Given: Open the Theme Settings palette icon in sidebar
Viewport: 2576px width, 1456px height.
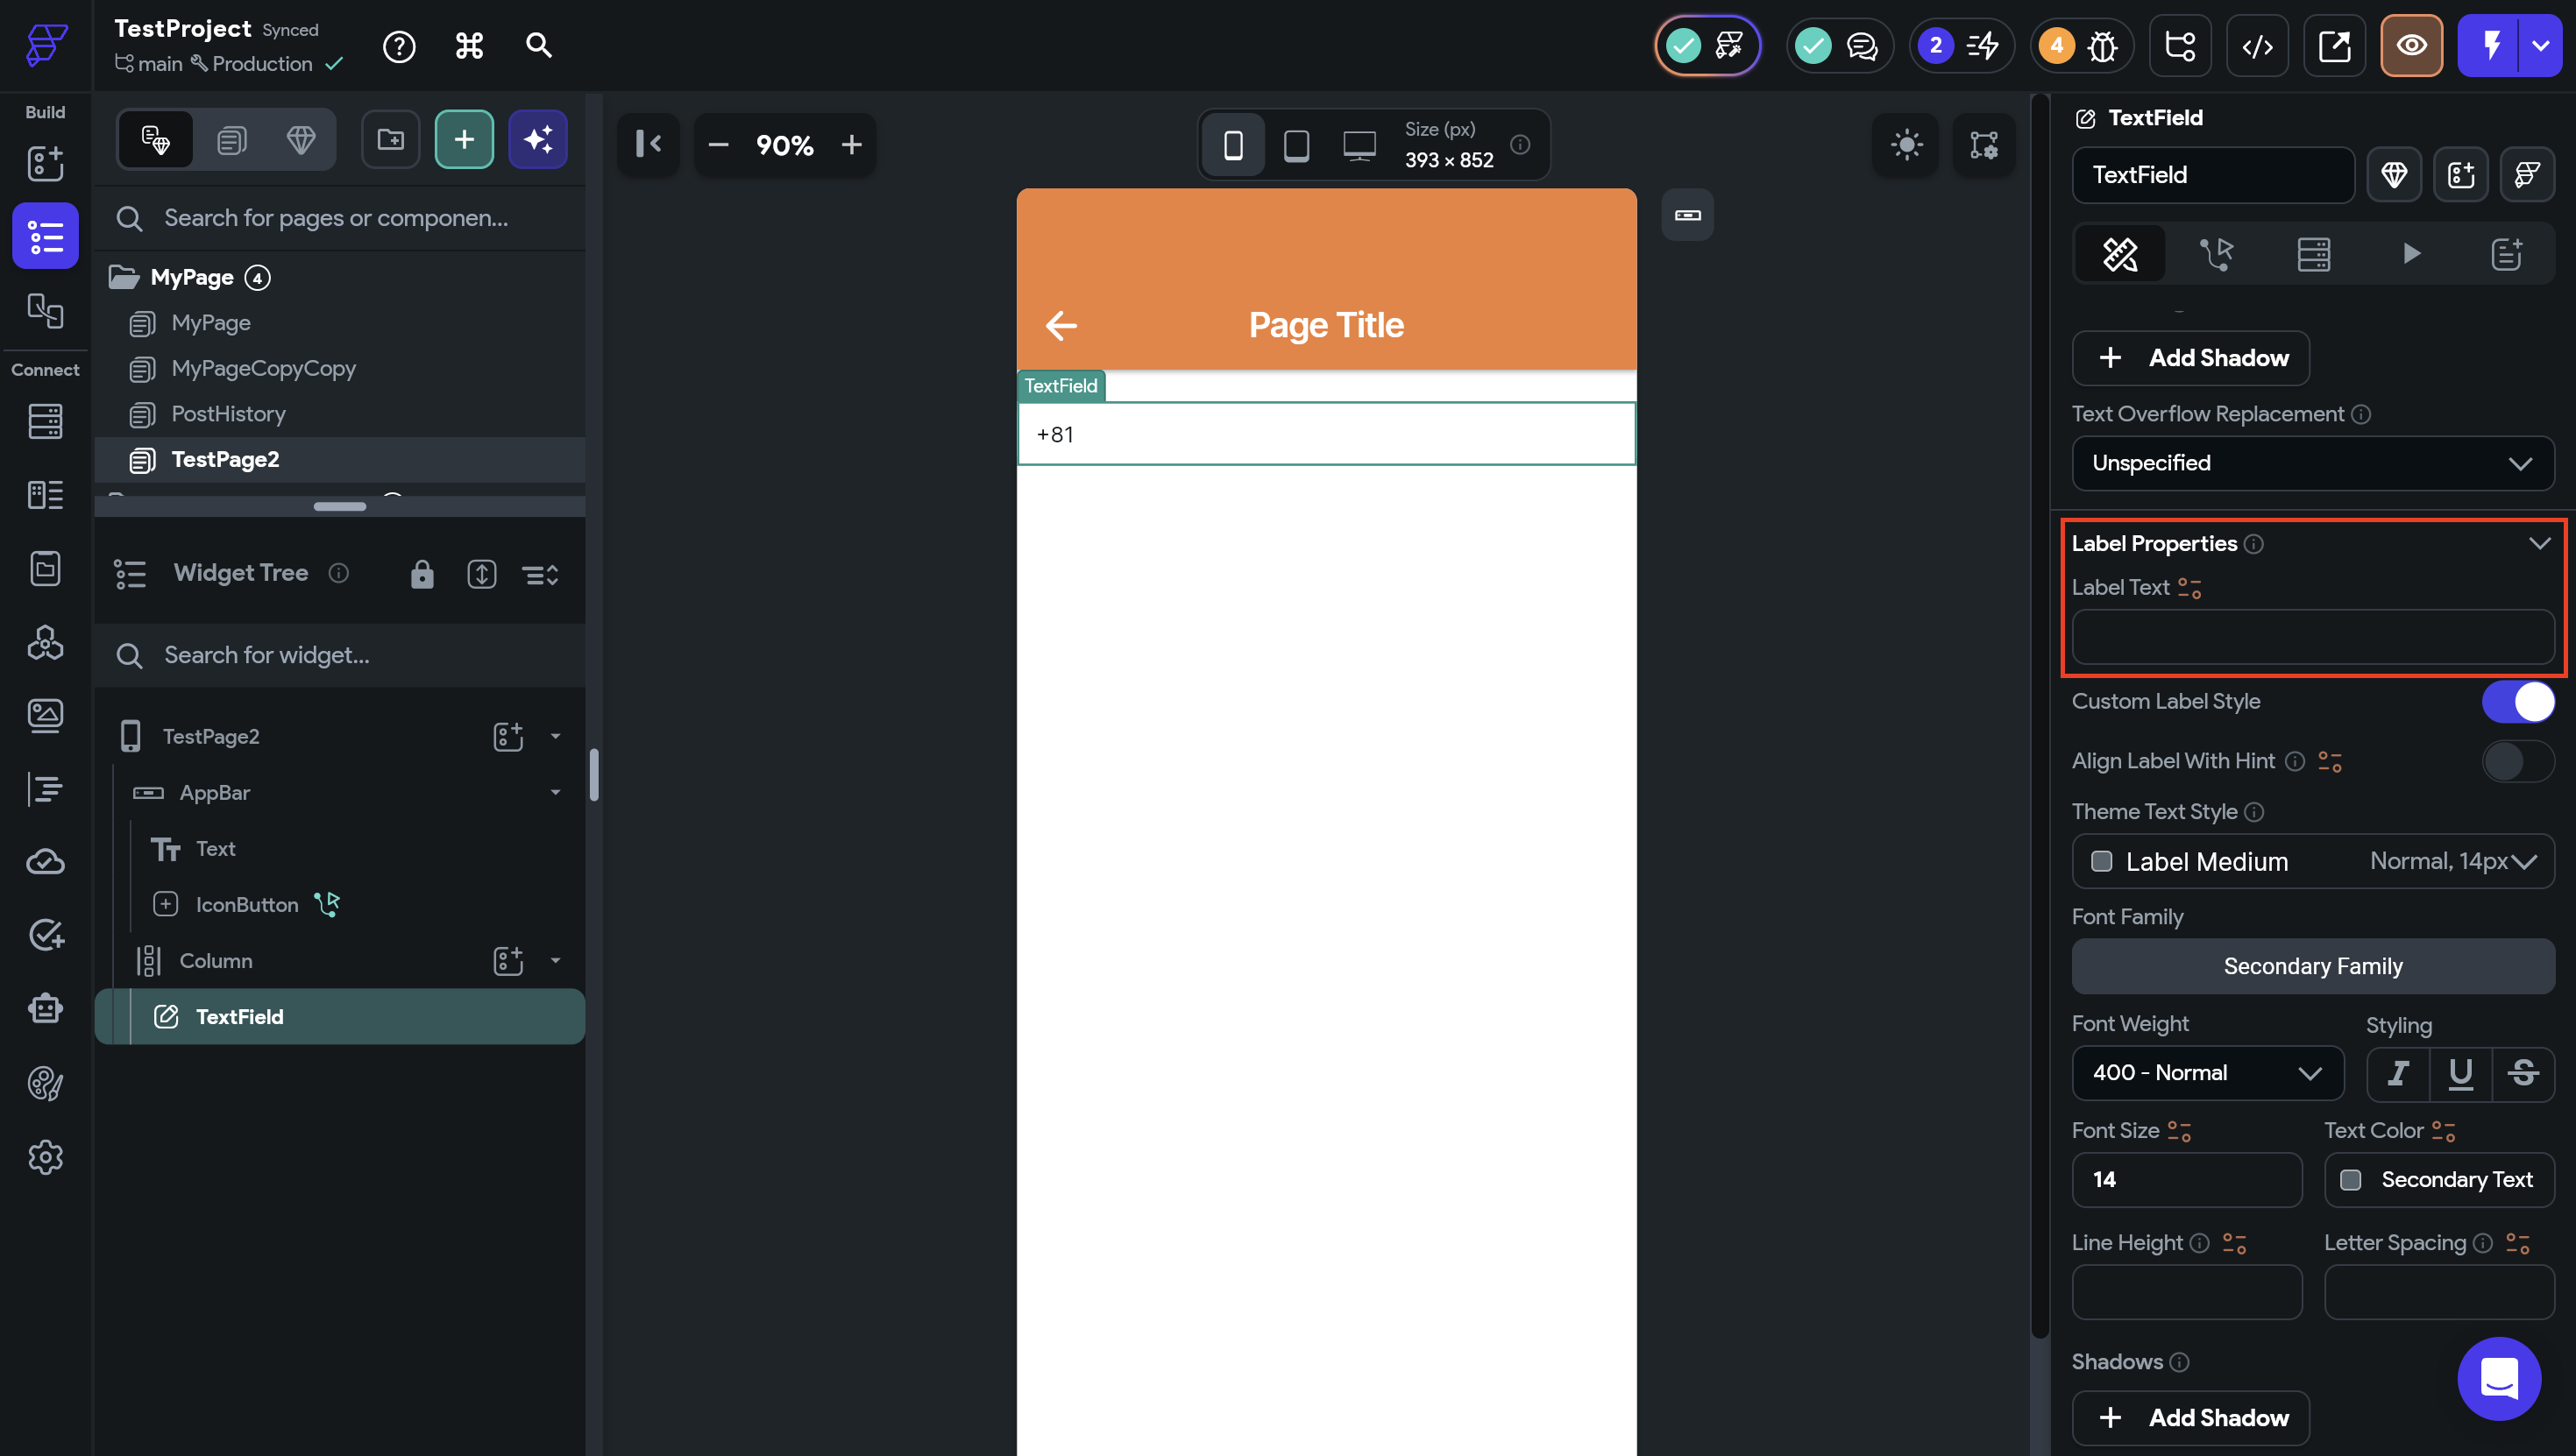Looking at the screenshot, I should 45,1083.
